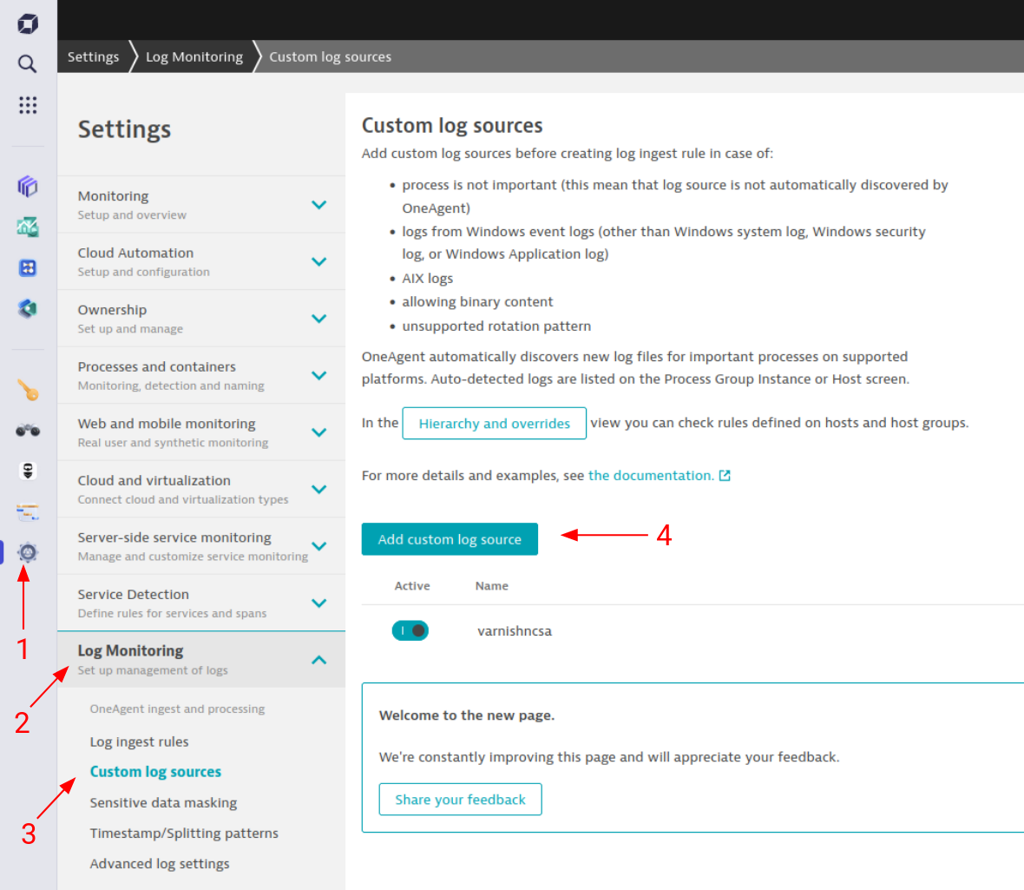Viewport: 1024px width, 890px height.
Task: Open the blue square workflow app icon
Action: click(x=28, y=267)
